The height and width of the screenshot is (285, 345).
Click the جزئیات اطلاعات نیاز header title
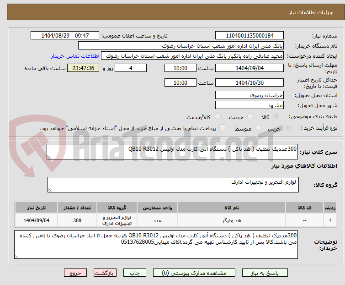click(311, 12)
